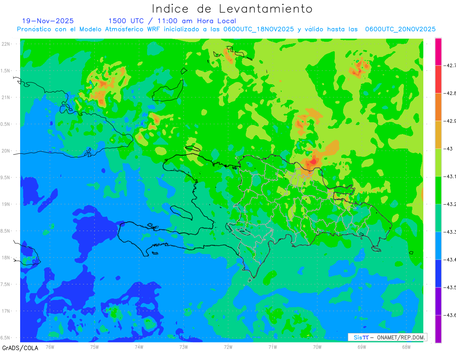Click the '20N' latitude label
456x352 pixels.
point(6,151)
